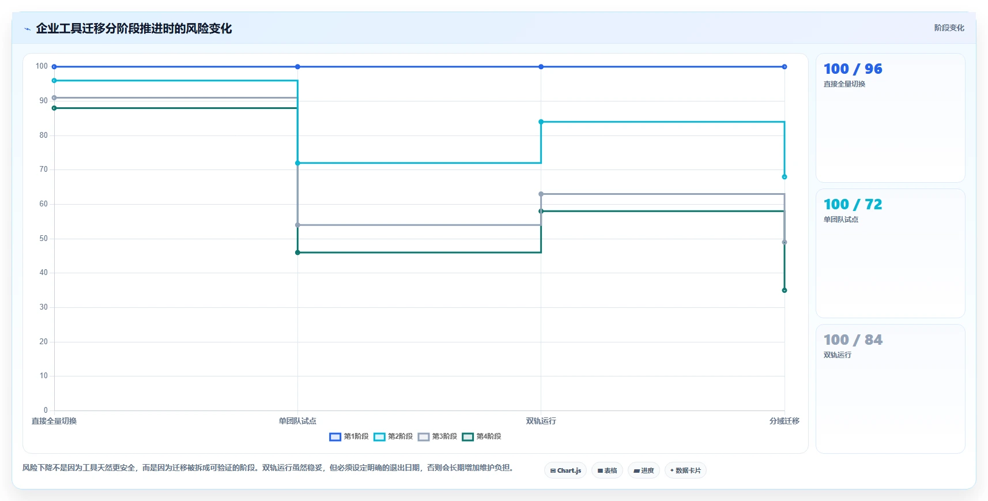988x501 pixels.
Task: Click the 单团队试点 caption in the second card
Action: click(x=840, y=220)
